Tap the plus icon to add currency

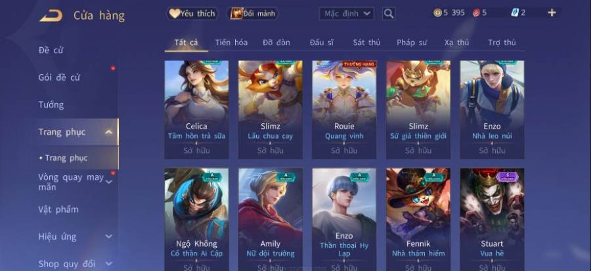click(552, 13)
